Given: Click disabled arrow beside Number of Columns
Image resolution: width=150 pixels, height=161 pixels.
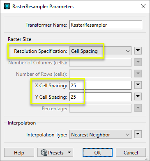Looking at the screenshot, I should coord(138,62).
